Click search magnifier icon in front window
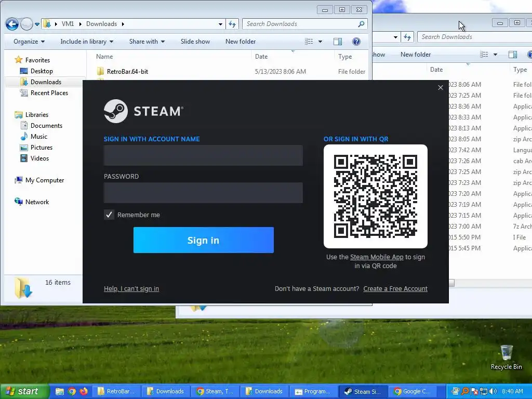Screen dimensions: 532x399 point(362,24)
